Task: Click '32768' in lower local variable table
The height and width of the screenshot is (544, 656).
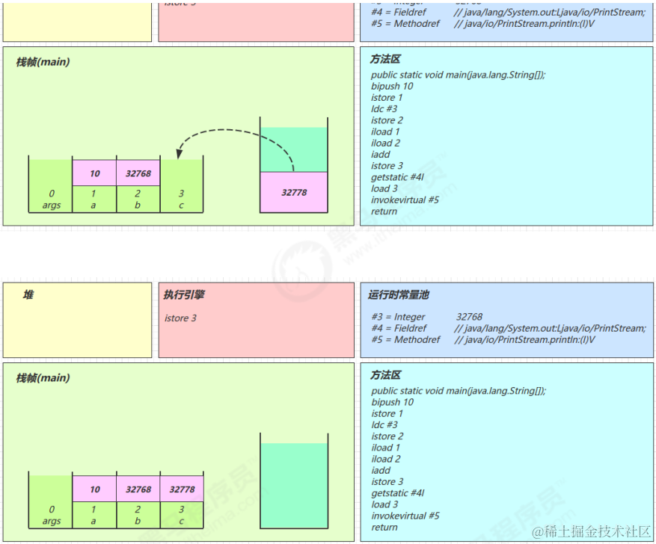Action: [x=138, y=489]
